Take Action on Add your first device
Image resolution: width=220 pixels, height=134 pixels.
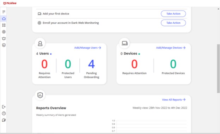point(173,14)
